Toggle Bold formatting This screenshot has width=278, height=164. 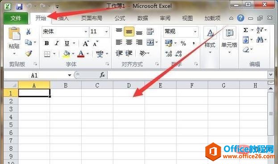point(47,43)
